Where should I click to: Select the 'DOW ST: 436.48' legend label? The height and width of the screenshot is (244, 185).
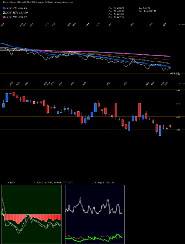(16, 8)
